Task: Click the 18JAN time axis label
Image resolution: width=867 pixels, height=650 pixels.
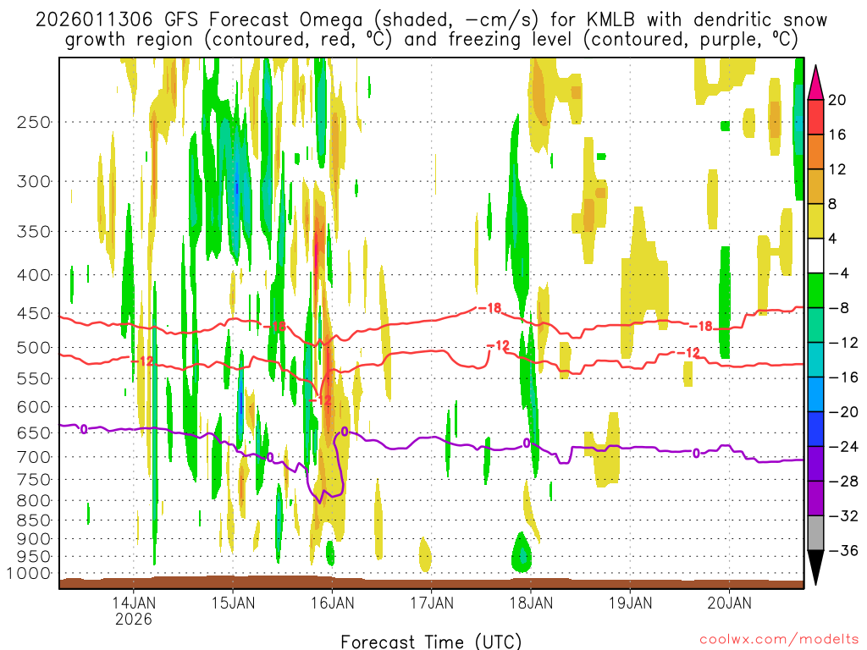Action: point(531,603)
